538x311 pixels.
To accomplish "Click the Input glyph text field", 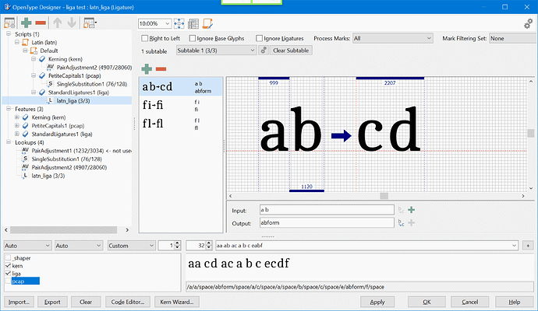I will pyautogui.click(x=326, y=209).
